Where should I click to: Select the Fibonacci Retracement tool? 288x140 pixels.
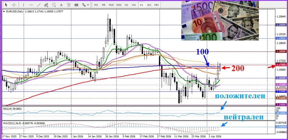[x=54, y=5]
